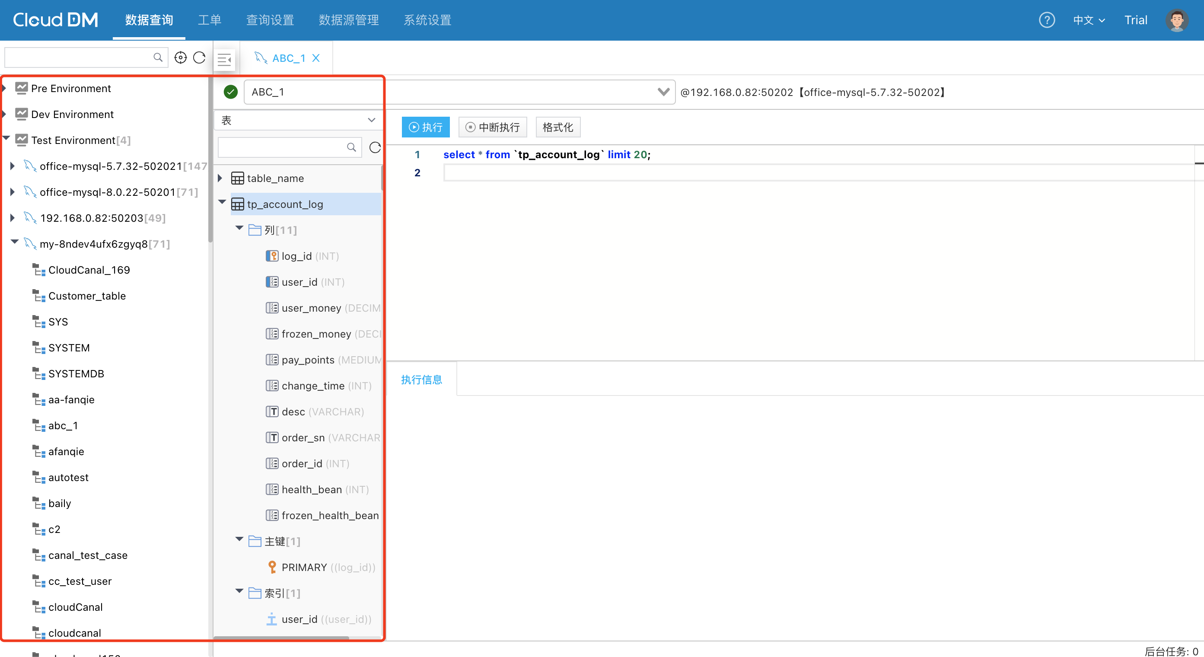Collapse the 列[11] columns folder
The height and width of the screenshot is (657, 1204).
(x=239, y=228)
